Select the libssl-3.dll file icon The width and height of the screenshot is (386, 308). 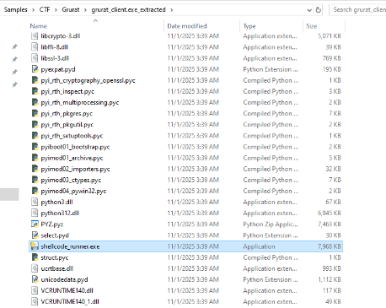click(35, 58)
